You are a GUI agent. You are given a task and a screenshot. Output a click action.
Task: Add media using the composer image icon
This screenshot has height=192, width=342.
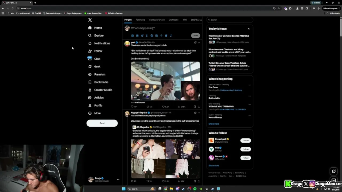(132, 35)
